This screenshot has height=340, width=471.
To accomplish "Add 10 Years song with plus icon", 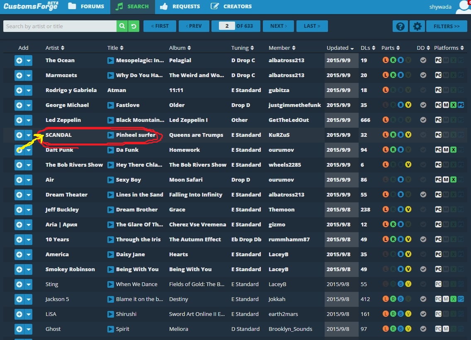I will pos(19,239).
